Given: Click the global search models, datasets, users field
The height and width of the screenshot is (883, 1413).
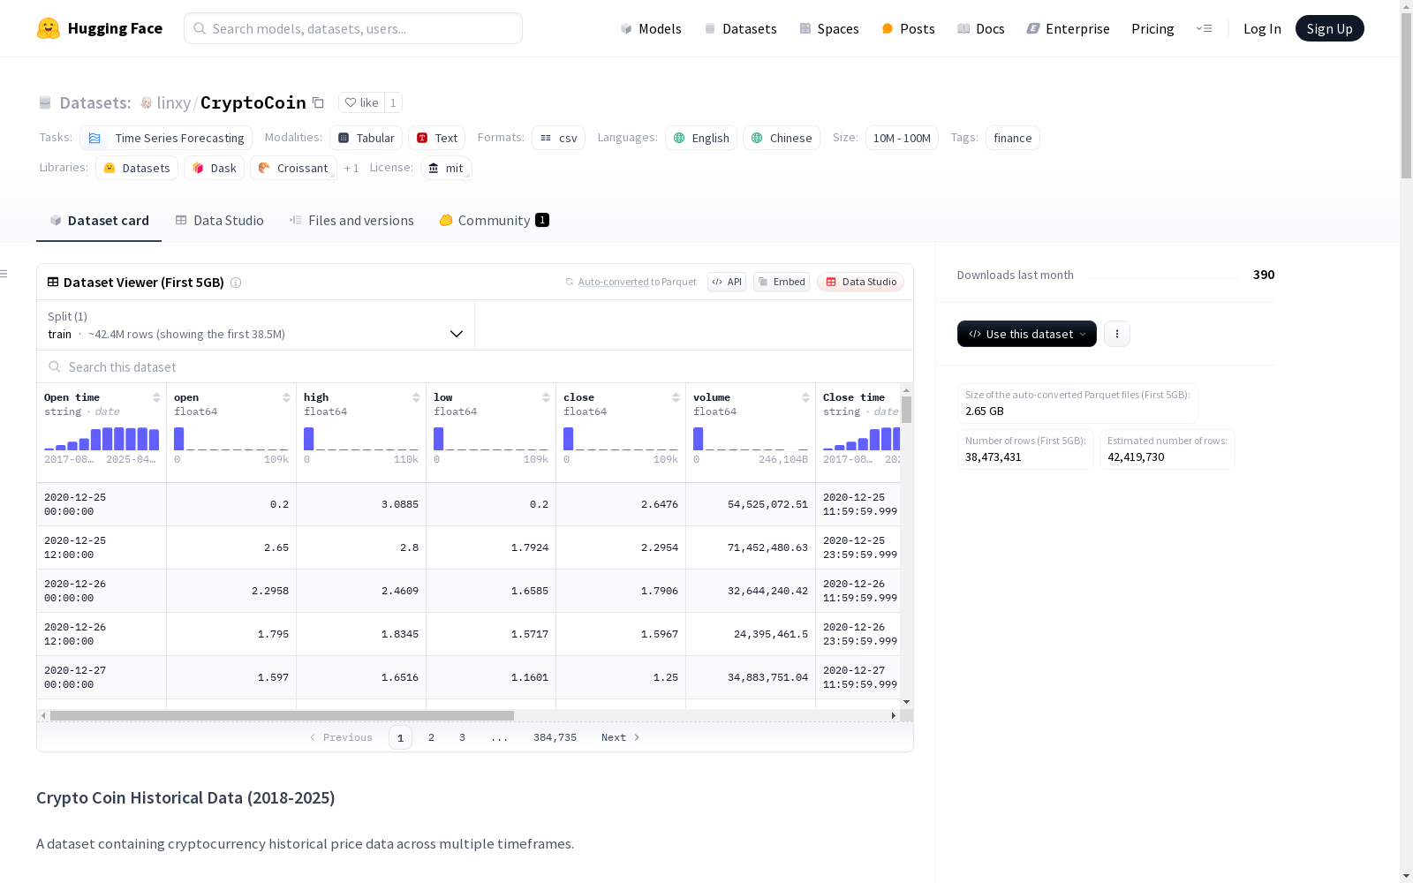Looking at the screenshot, I should point(353,28).
